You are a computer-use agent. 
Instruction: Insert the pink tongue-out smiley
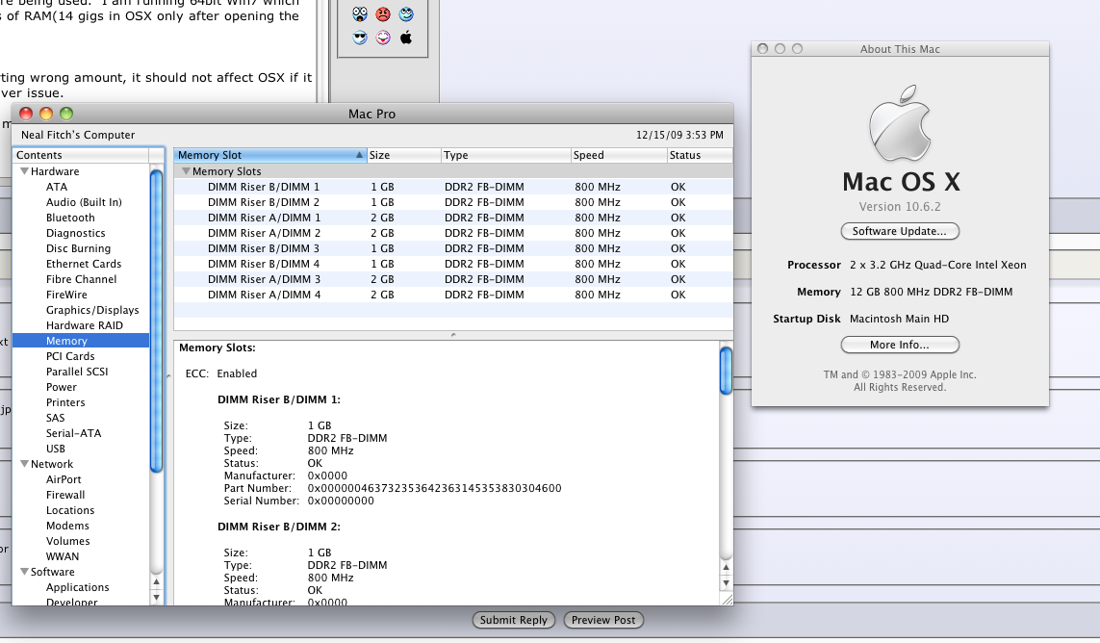[383, 38]
